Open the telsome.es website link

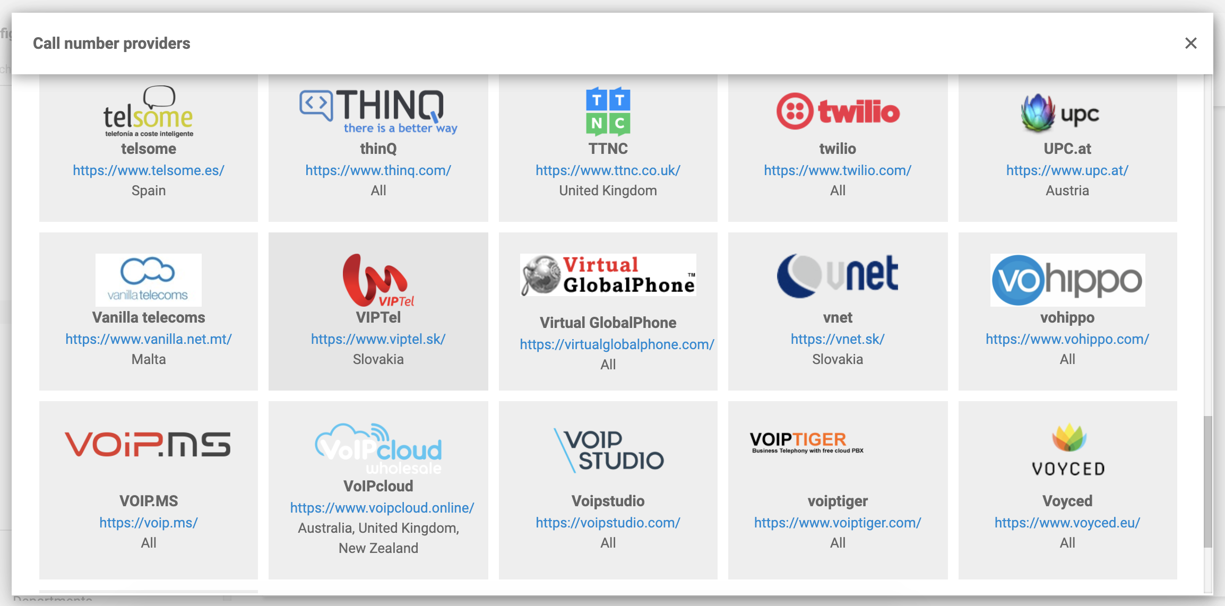click(148, 170)
